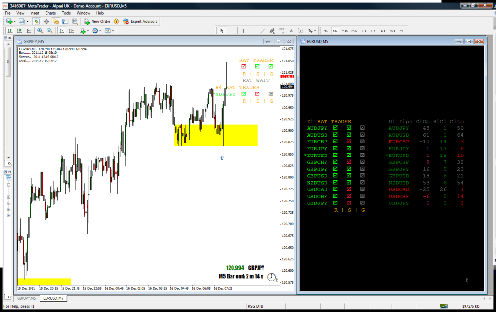
Task: Toggle the Market Watch panel icon
Action: pyautogui.click(x=37, y=21)
